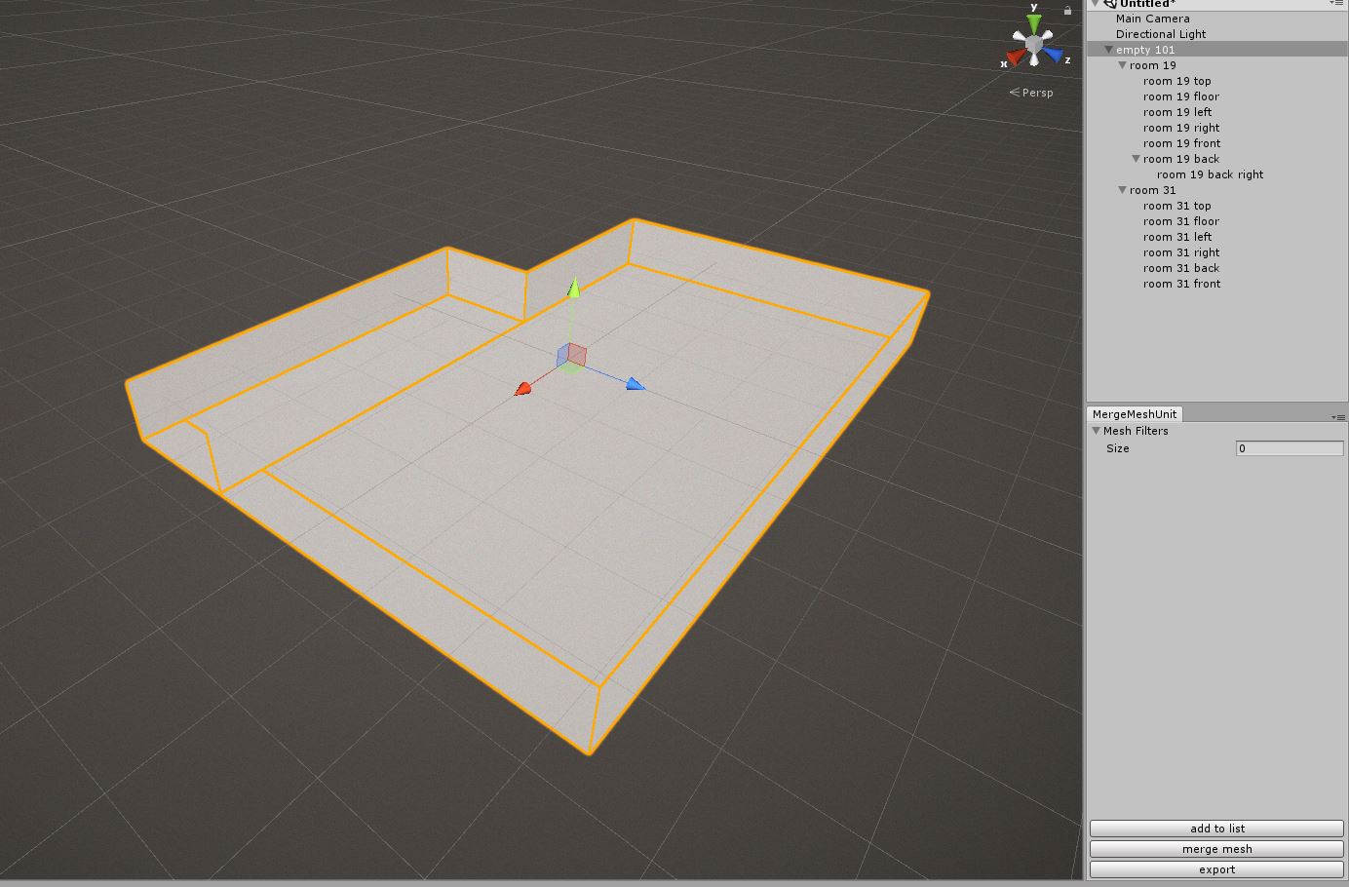Click the red X arrow of the move handle
The image size is (1349, 887).
[x=523, y=389]
